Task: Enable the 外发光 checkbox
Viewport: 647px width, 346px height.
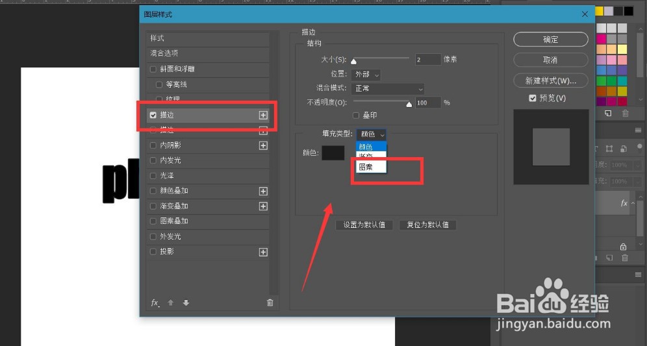Action: tap(153, 236)
